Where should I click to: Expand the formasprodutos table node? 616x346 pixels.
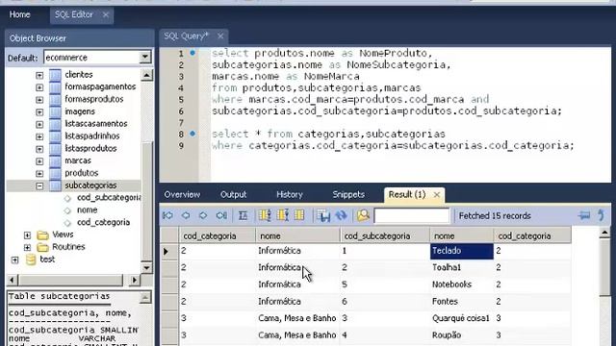(39, 100)
